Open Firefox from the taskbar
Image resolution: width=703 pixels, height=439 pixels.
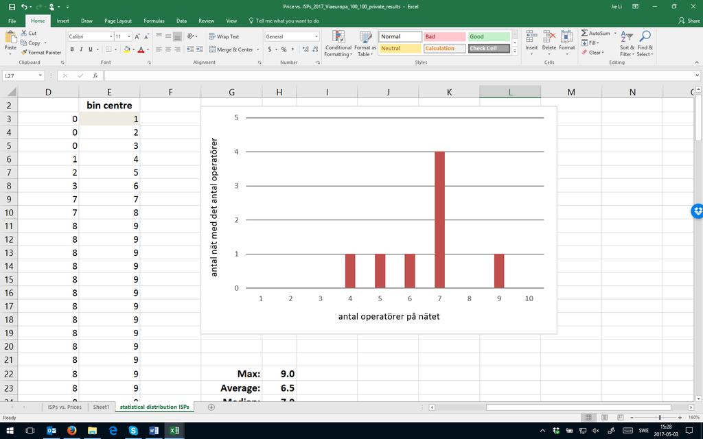click(71, 431)
